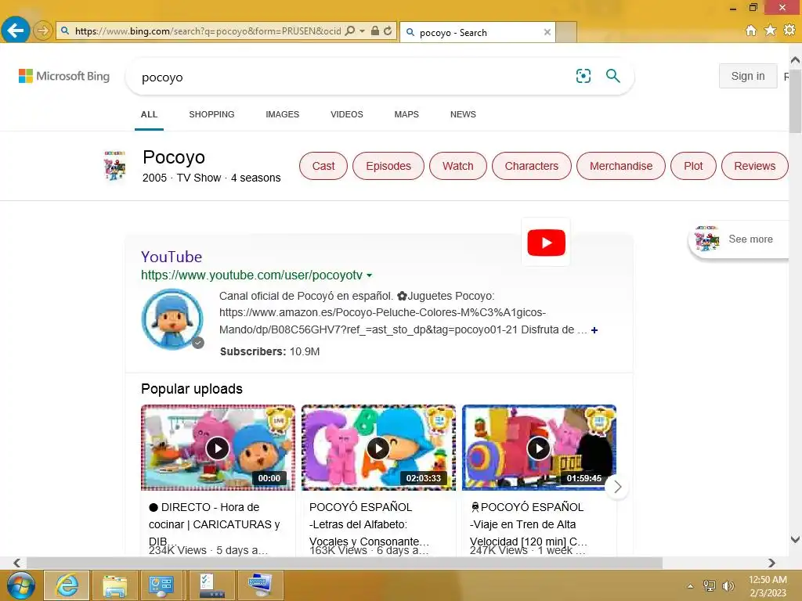Refresh the page with reload icon
Image resolution: width=802 pixels, height=601 pixels.
coord(388,31)
